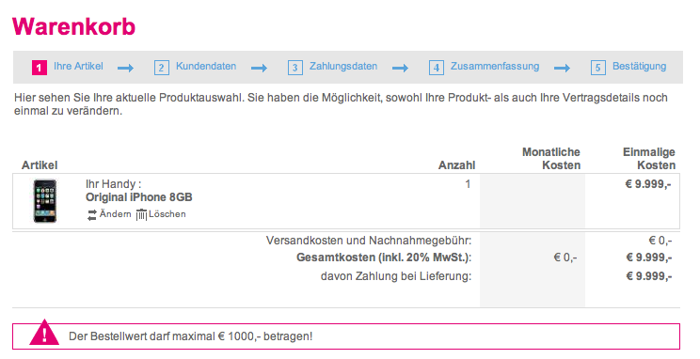The height and width of the screenshot is (359, 700).
Task: Click the arrow after Zusammenfassung
Action: pyautogui.click(x=562, y=69)
